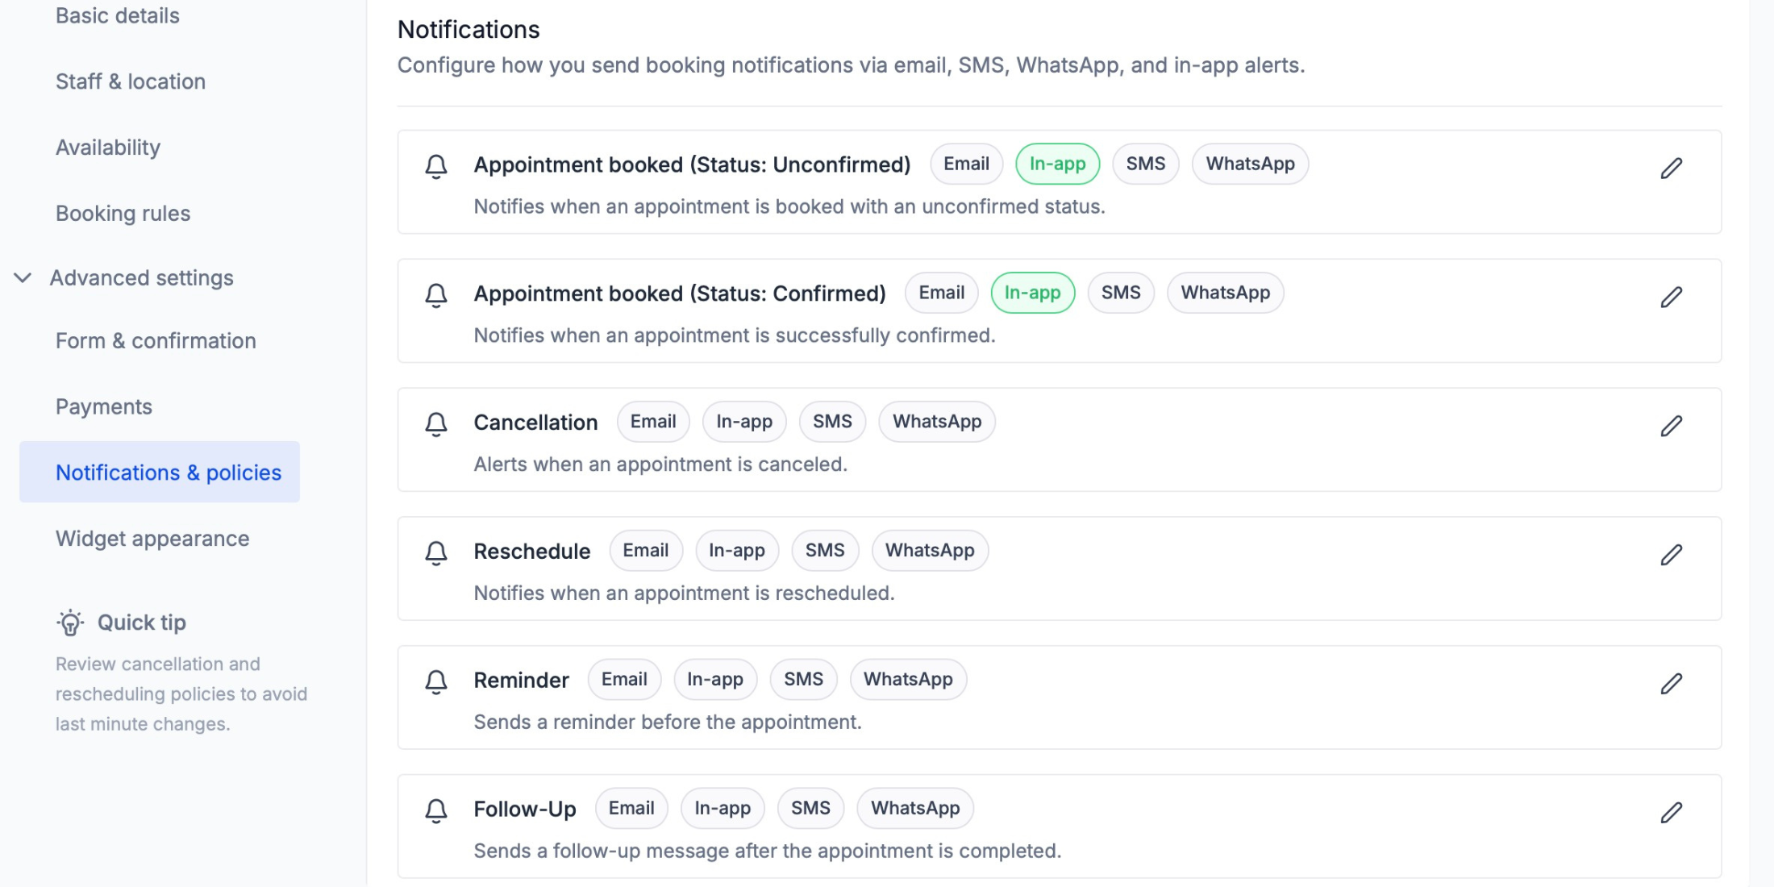Click the Reschedule bell icon

click(x=436, y=553)
